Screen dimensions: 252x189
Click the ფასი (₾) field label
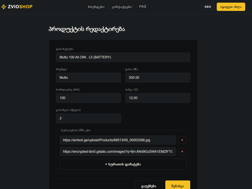click(x=132, y=70)
